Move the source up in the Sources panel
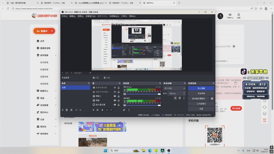This screenshot has height=154, width=274. (x=107, y=110)
